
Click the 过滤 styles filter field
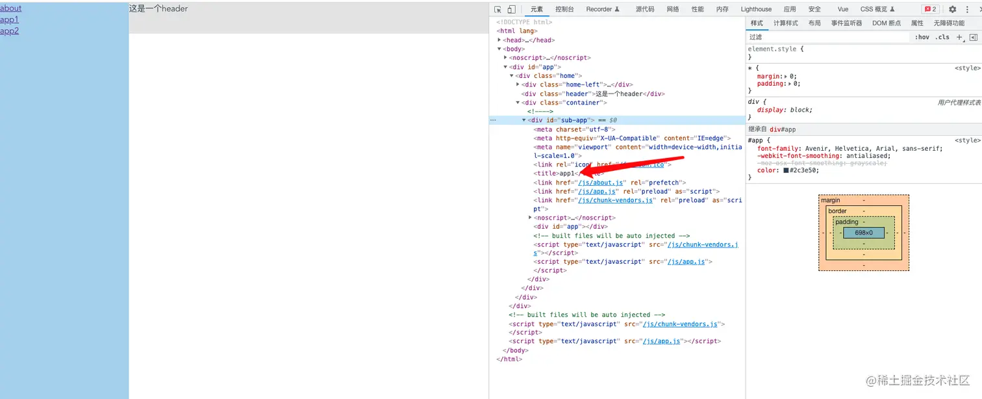(x=828, y=37)
